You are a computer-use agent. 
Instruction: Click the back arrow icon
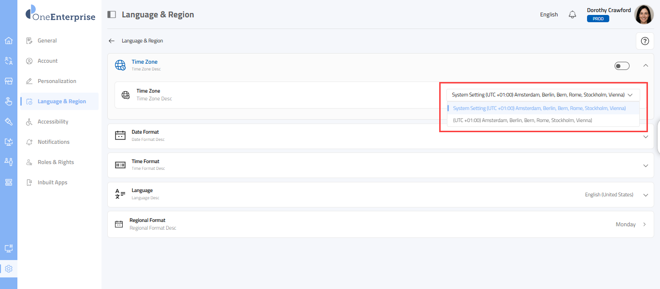pyautogui.click(x=112, y=41)
